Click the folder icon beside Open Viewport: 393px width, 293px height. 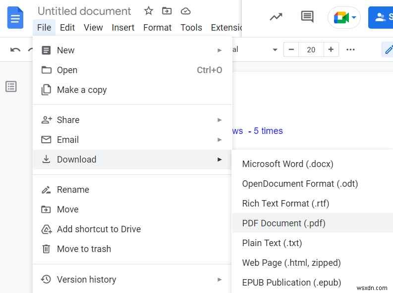47,70
